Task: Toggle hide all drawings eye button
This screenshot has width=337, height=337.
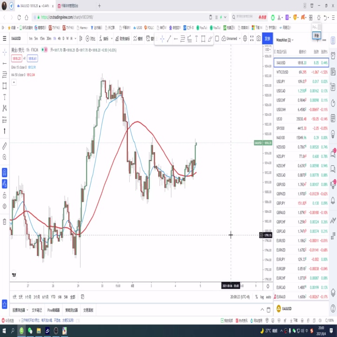Action: point(4,206)
